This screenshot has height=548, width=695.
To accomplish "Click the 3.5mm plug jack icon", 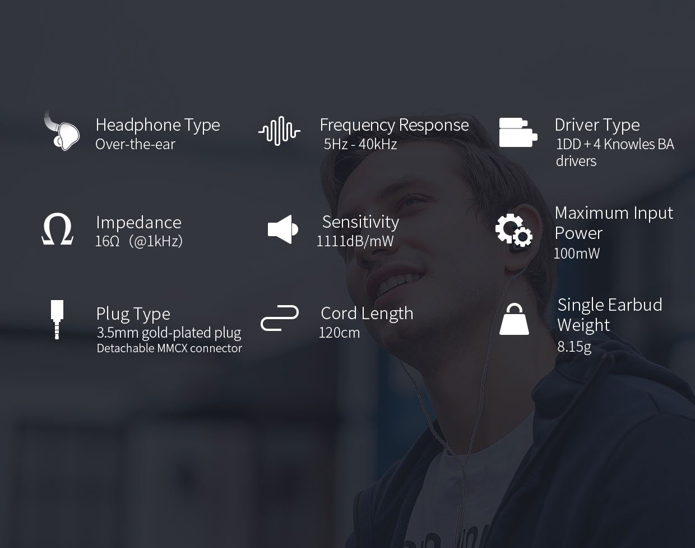I will click(57, 320).
